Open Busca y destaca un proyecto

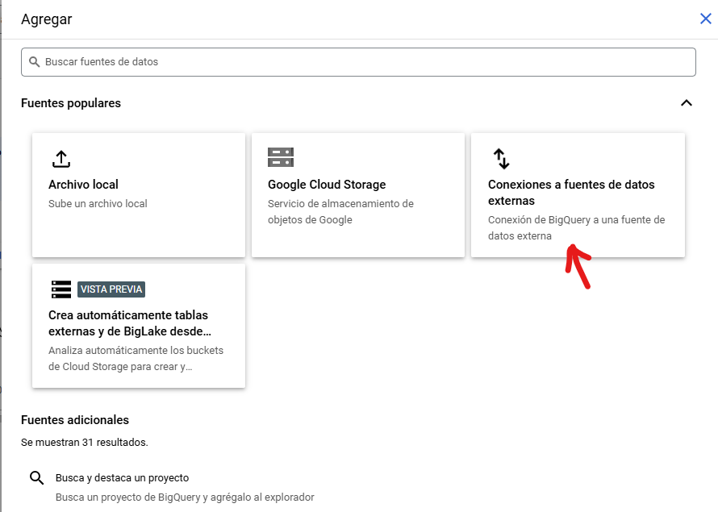point(122,477)
